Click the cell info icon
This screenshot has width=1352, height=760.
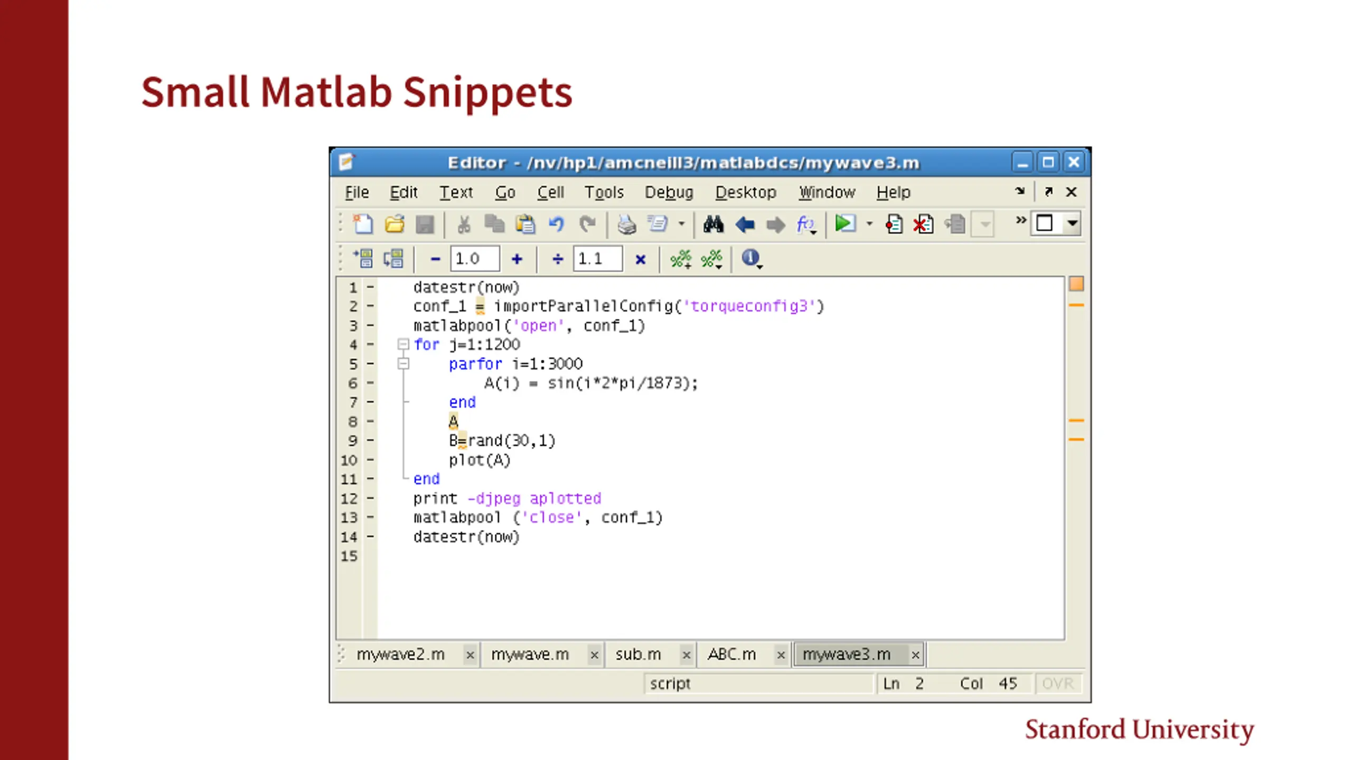[749, 258]
